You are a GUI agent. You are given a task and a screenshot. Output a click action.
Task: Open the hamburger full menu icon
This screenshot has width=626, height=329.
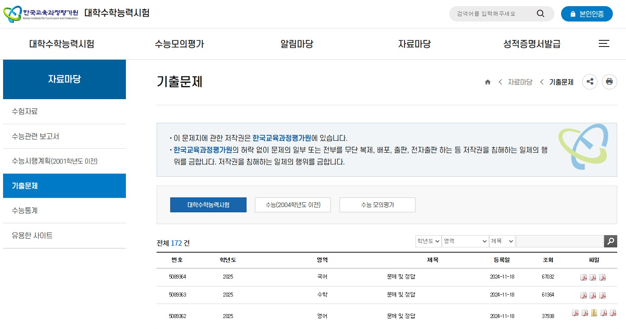tap(604, 44)
